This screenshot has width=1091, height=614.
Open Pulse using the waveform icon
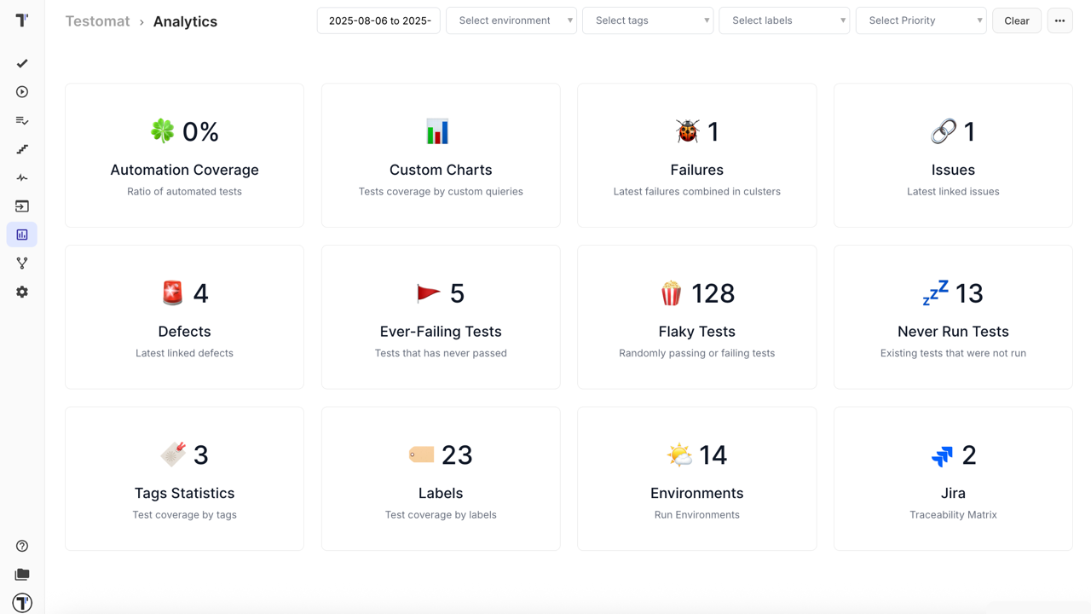pyautogui.click(x=21, y=177)
